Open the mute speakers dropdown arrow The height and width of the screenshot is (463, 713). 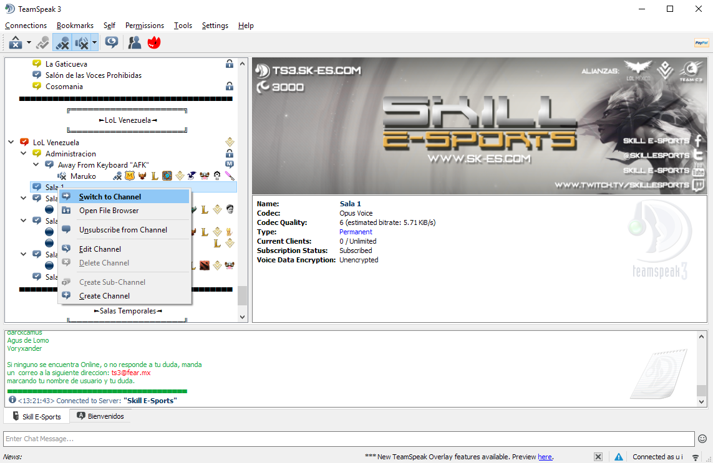point(94,43)
